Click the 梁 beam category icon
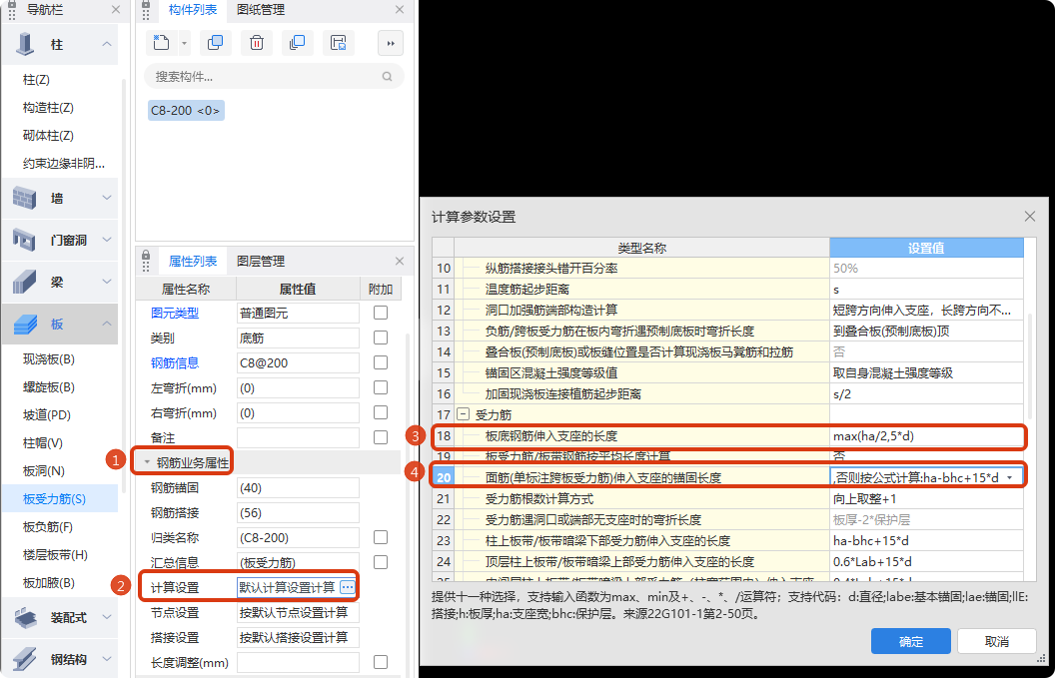This screenshot has width=1055, height=678. 24,282
